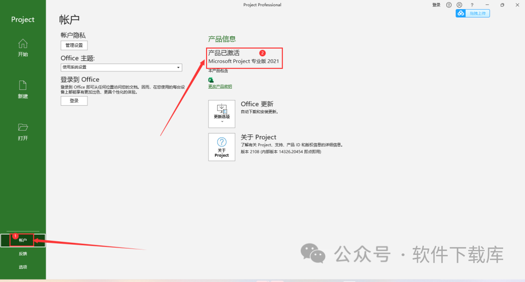This screenshot has width=525, height=282.
Task: Click the Office 更新 heading
Action: coord(257,104)
